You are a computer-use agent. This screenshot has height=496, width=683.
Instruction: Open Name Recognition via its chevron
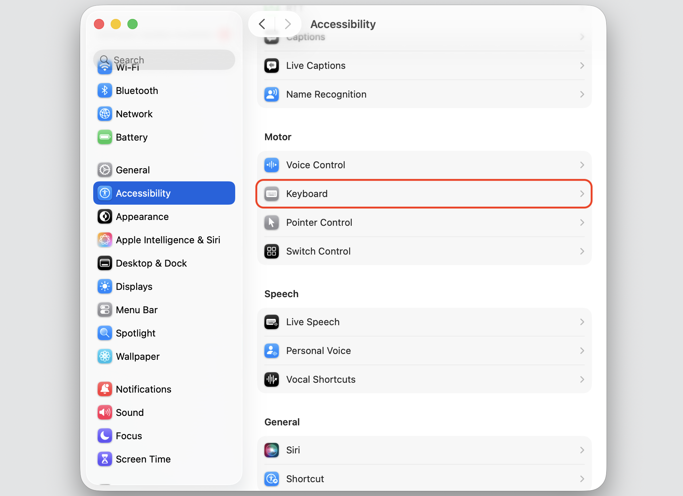[582, 94]
